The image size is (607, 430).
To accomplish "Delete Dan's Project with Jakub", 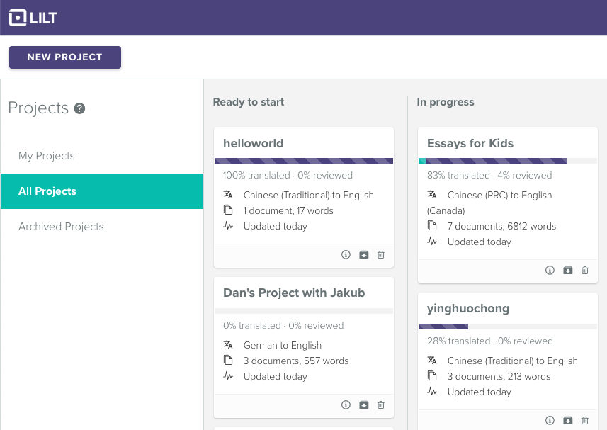I will point(381,405).
